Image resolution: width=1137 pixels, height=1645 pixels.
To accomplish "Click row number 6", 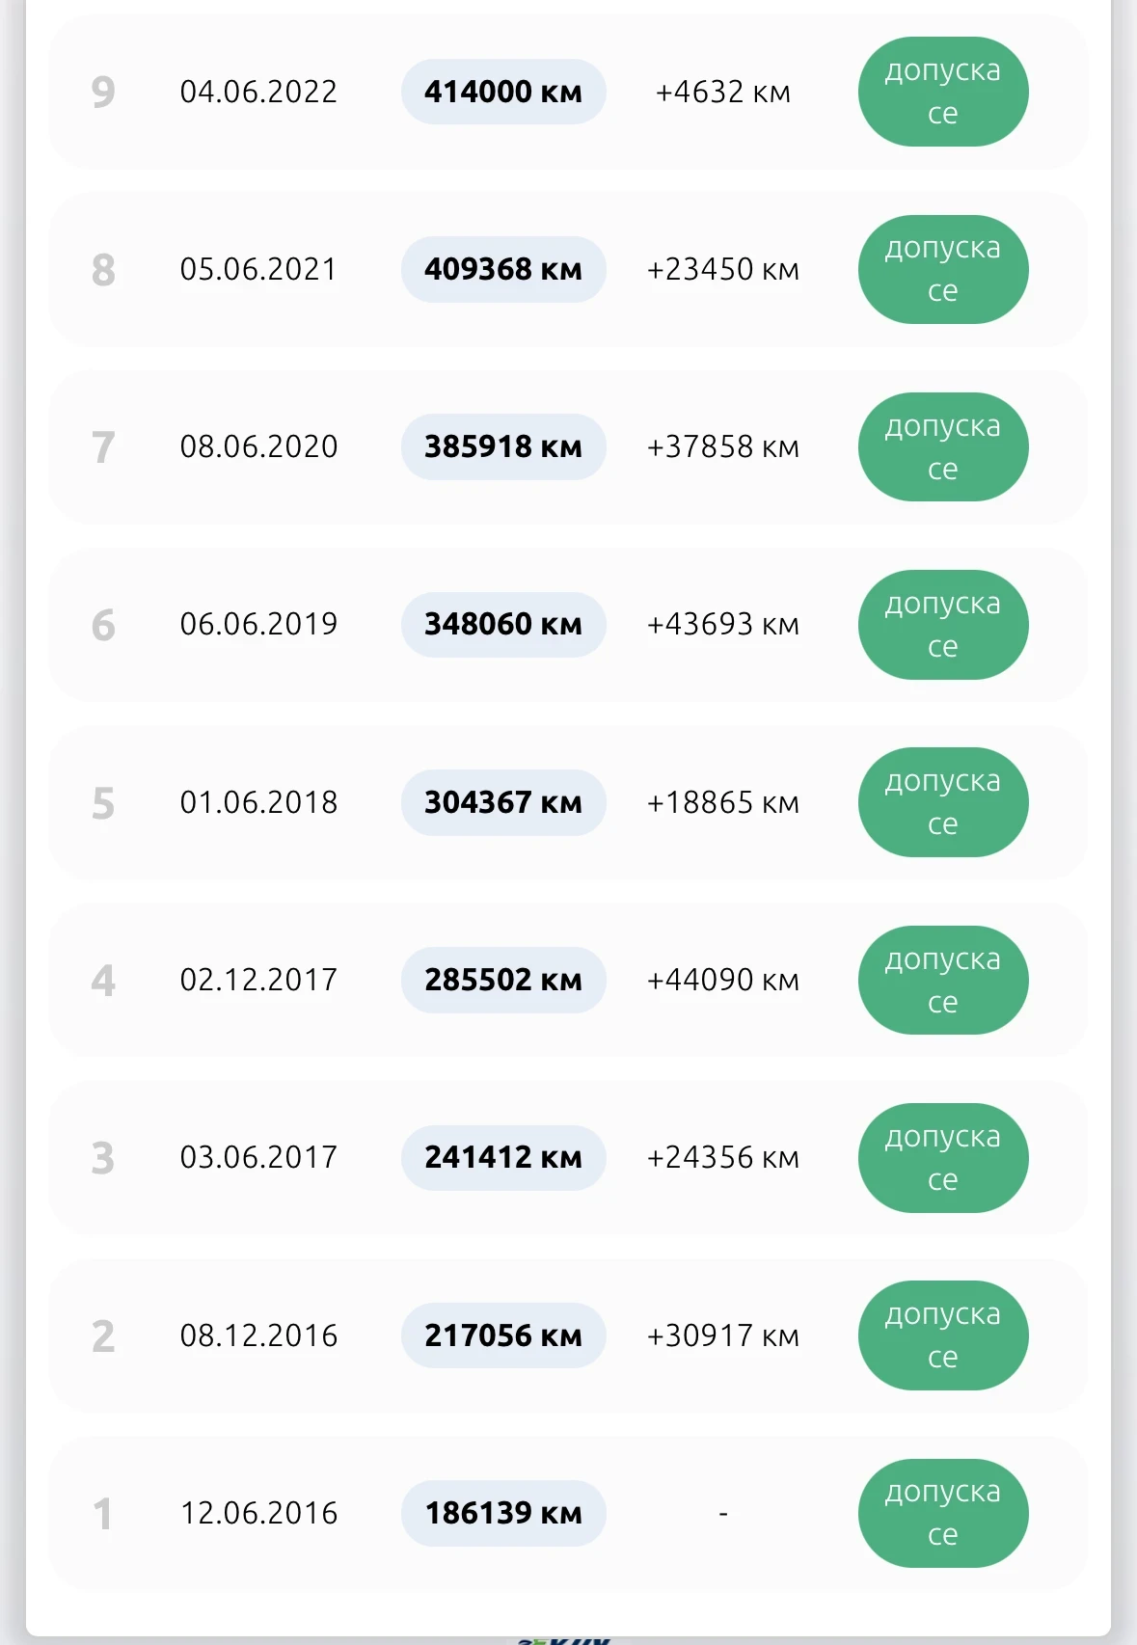I will [103, 626].
